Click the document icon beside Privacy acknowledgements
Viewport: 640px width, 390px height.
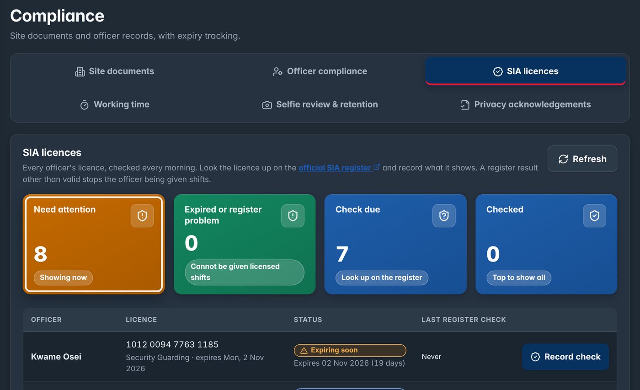[x=465, y=105]
